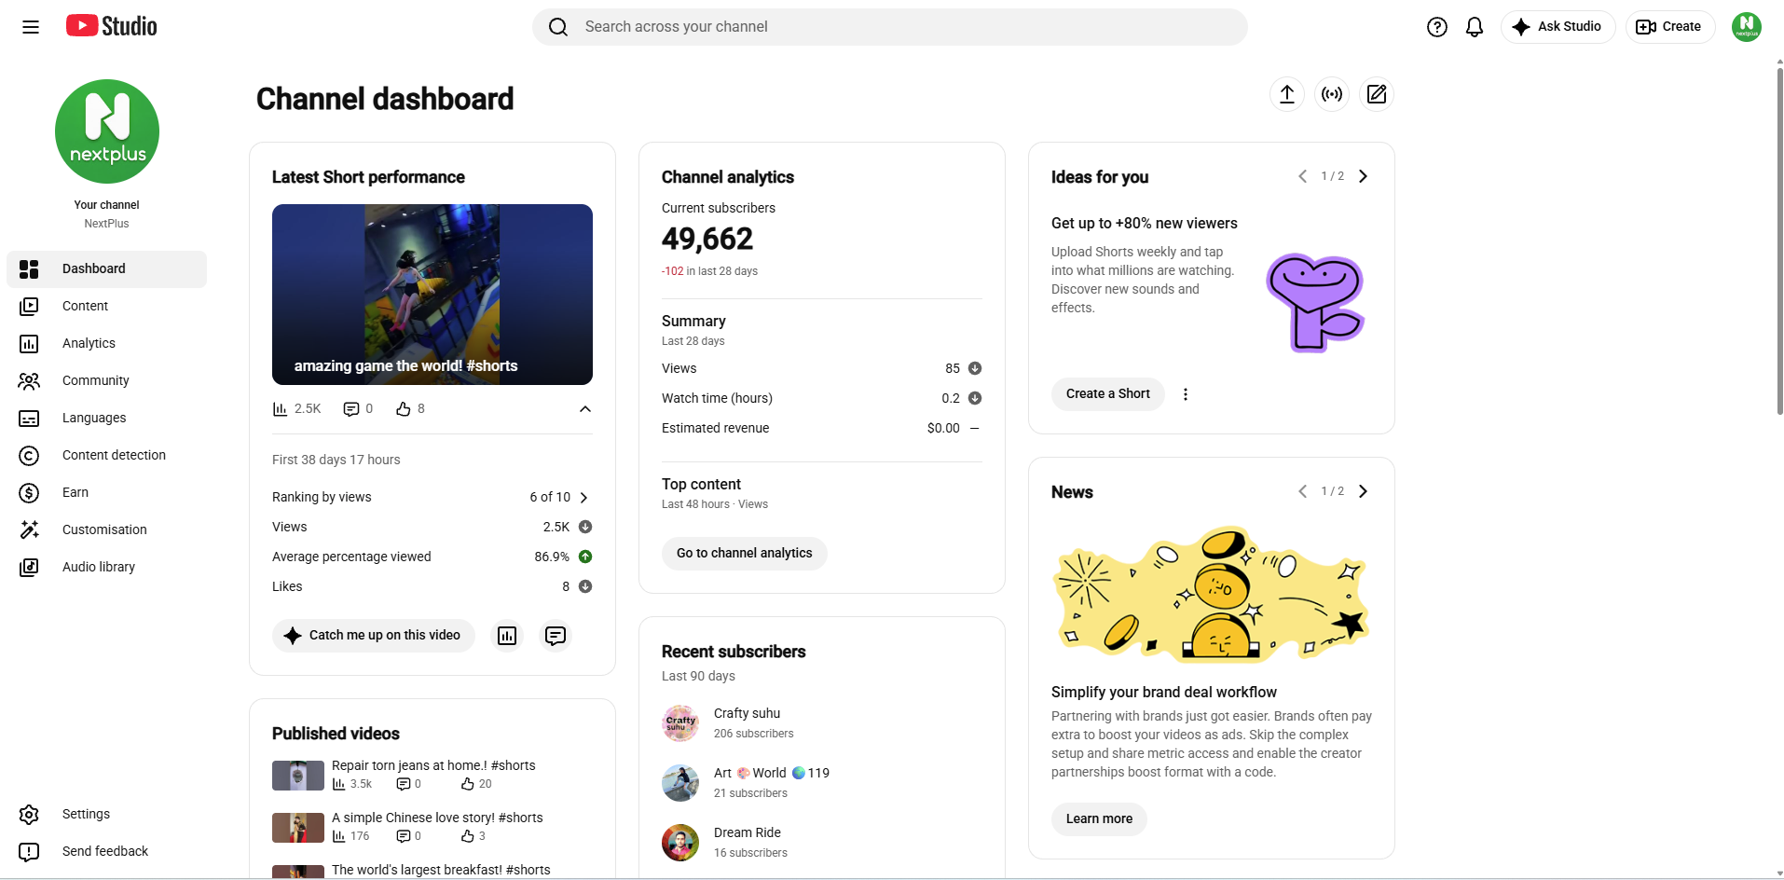The width and height of the screenshot is (1784, 880).
Task: Click the NextPlus channel profile picture
Action: point(107,131)
